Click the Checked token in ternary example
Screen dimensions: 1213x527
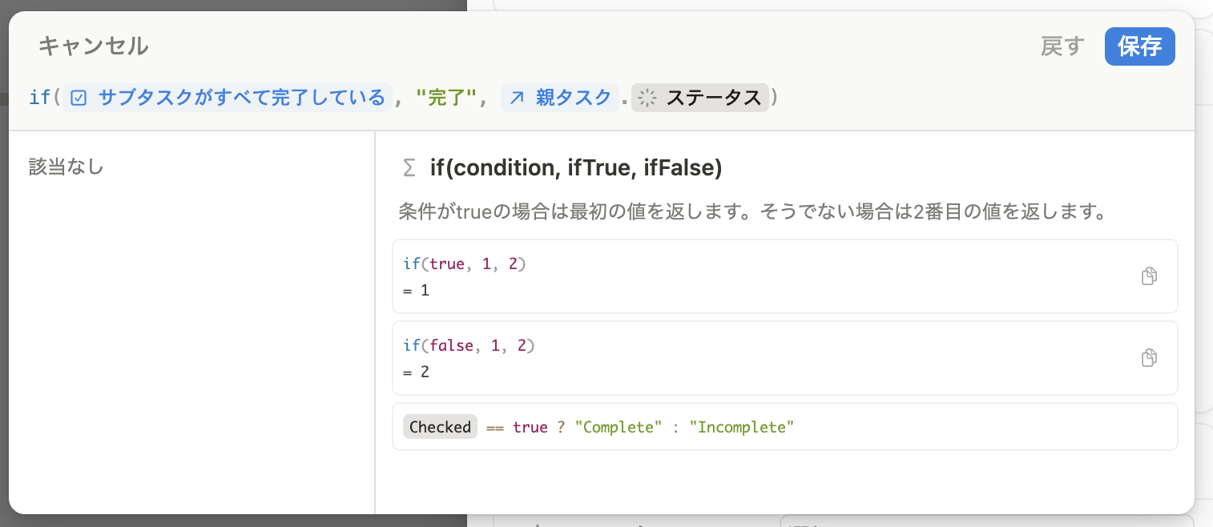pos(440,427)
